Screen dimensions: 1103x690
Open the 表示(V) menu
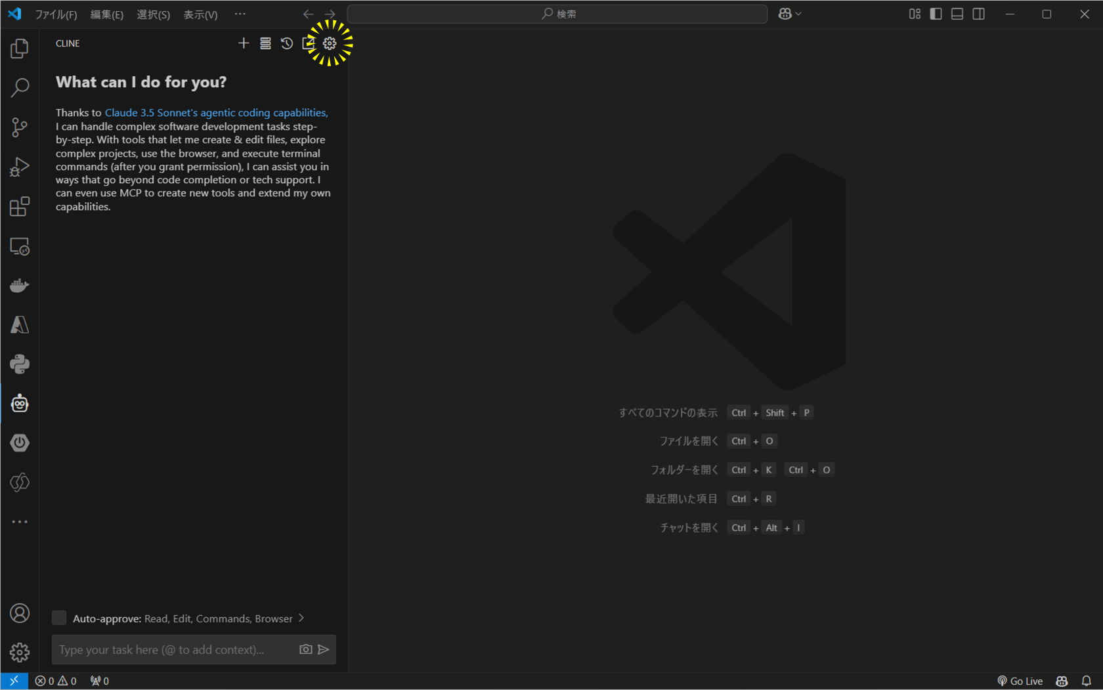pos(201,14)
